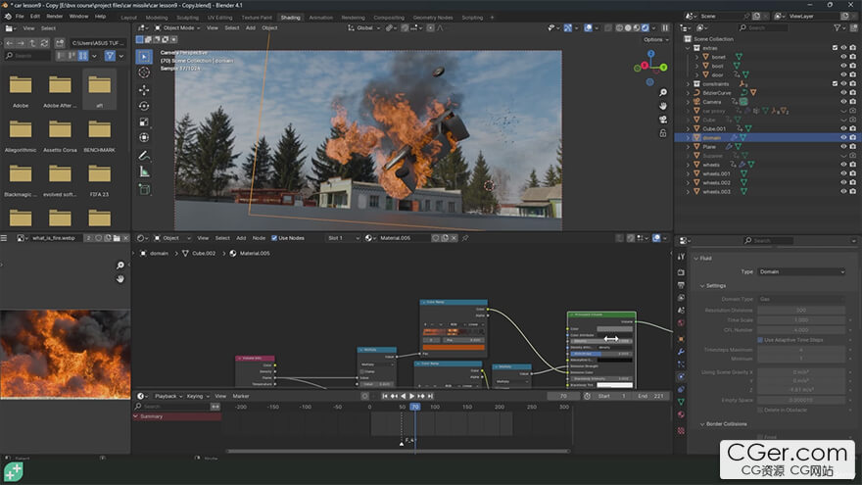Select the Annotate tool
This screenshot has height=485, width=862.
click(x=144, y=156)
